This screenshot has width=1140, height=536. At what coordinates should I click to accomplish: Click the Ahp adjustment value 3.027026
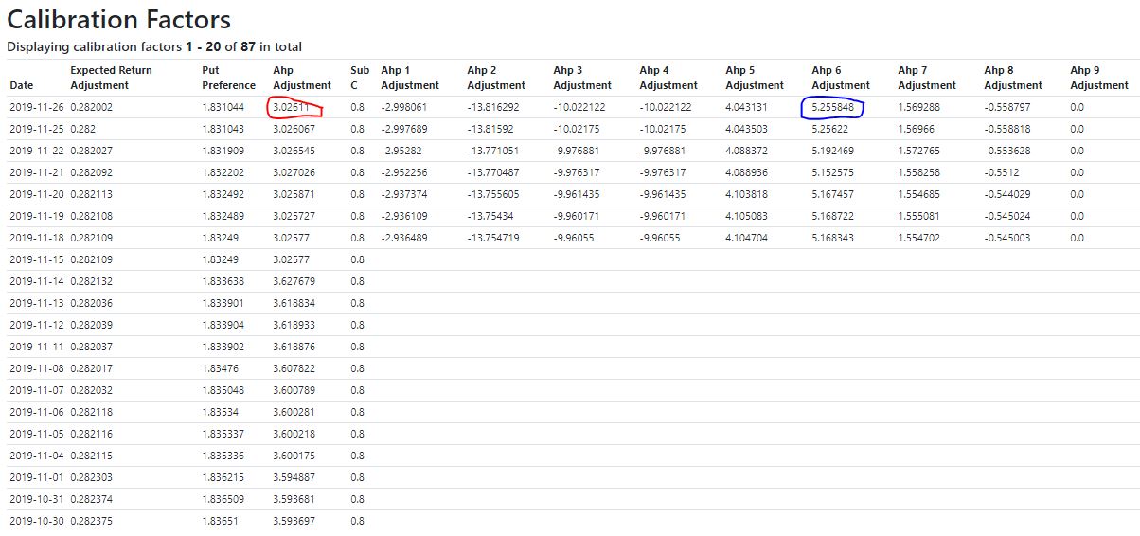coord(294,172)
